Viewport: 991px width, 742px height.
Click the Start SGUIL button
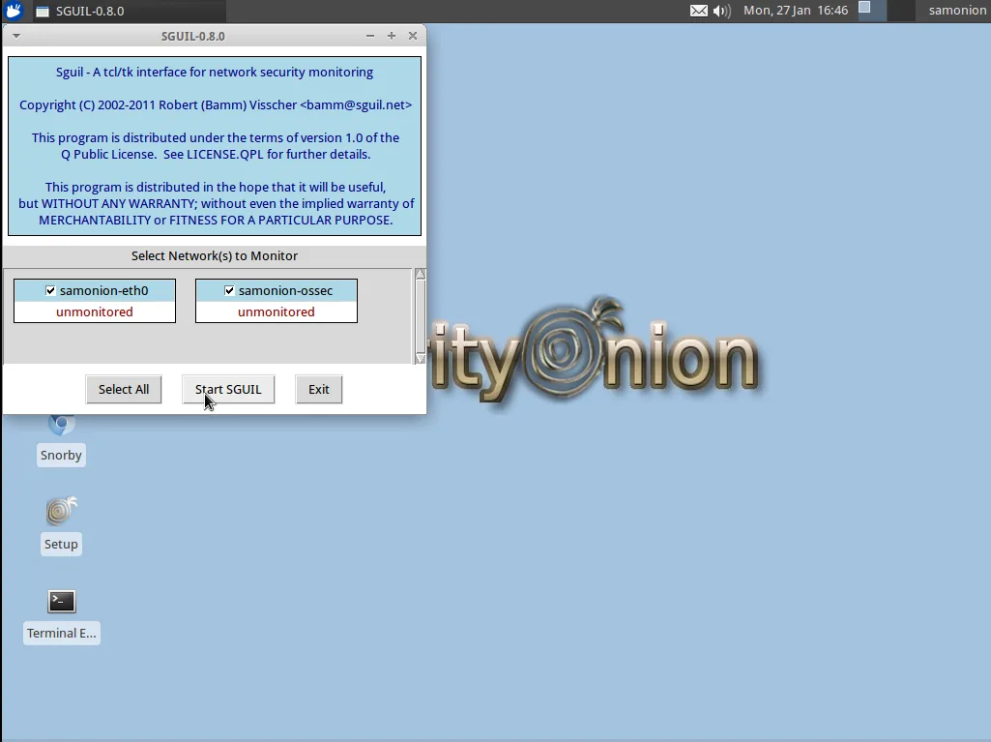click(x=228, y=389)
